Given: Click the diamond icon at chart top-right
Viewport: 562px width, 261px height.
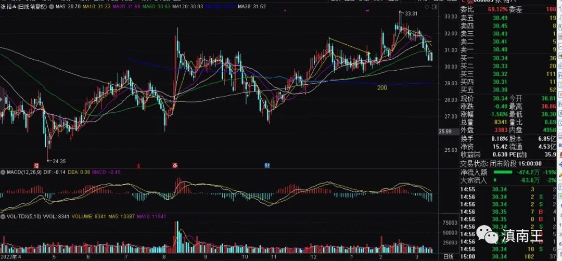Looking at the screenshot, I should pos(427,7).
